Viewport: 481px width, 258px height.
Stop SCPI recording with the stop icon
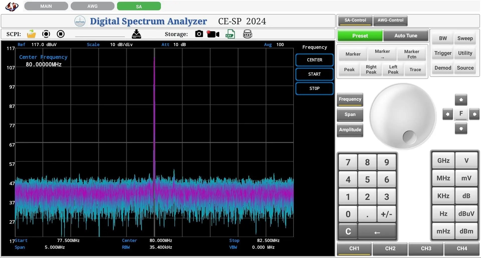coord(61,34)
